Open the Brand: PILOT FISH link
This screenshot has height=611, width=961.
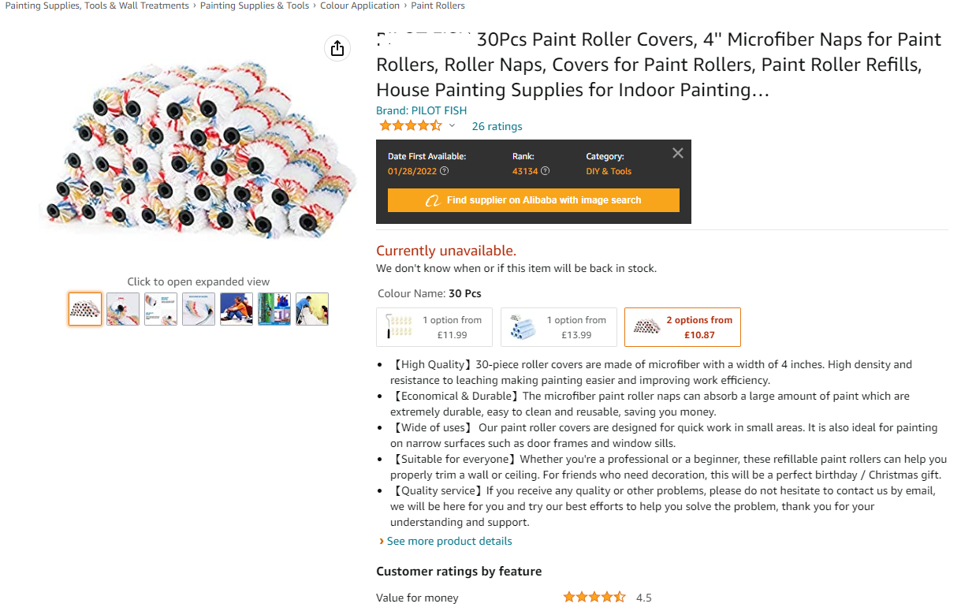422,110
